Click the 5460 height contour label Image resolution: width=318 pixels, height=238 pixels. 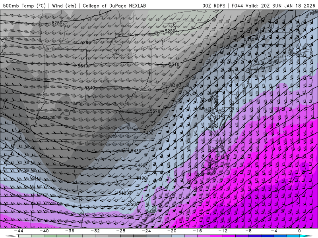(x=140, y=165)
